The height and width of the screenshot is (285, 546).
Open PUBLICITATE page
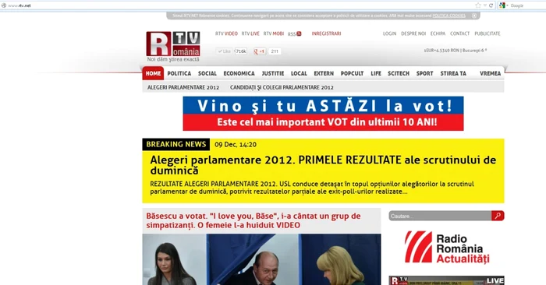487,33
